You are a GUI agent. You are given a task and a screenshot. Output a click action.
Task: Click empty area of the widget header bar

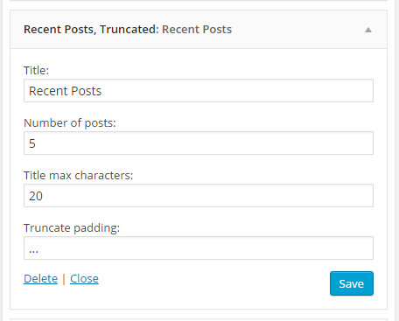(297, 30)
